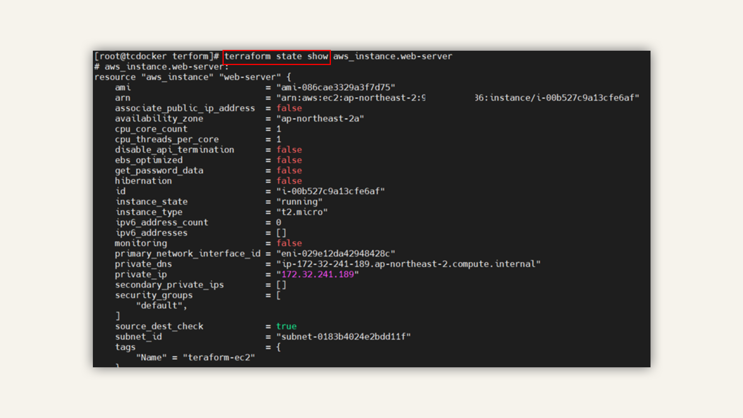
Task: Click the command text 'terraform state show'
Action: pos(276,57)
